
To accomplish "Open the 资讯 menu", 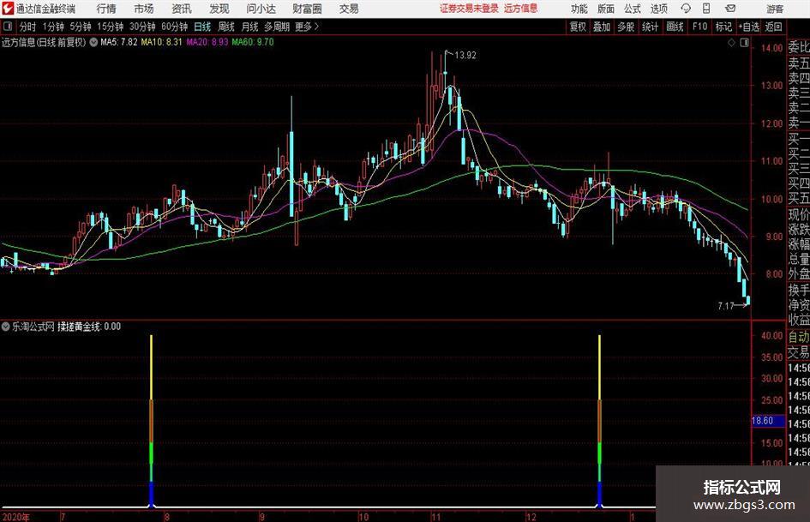I will (x=182, y=9).
